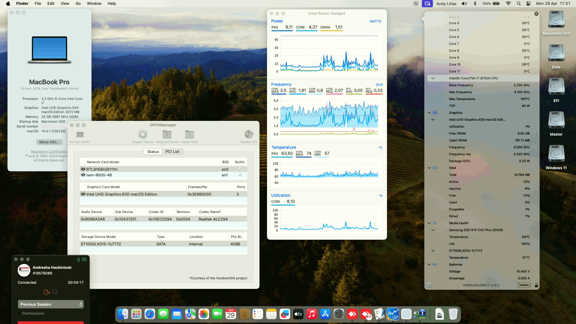Launch Intel Power Gadget from the Dock
The image size is (576, 324).
pyautogui.click(x=393, y=314)
